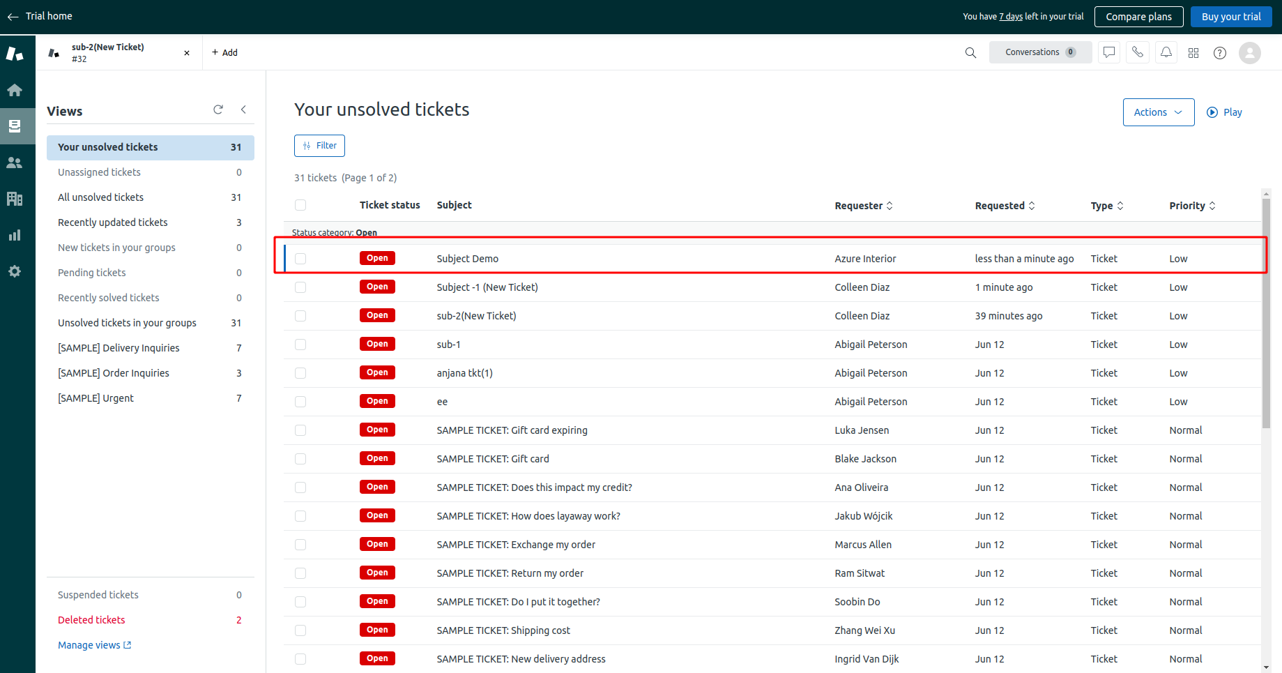Screen dimensions: 1282x673
Task: Click the search magnifier icon
Action: tap(970, 53)
